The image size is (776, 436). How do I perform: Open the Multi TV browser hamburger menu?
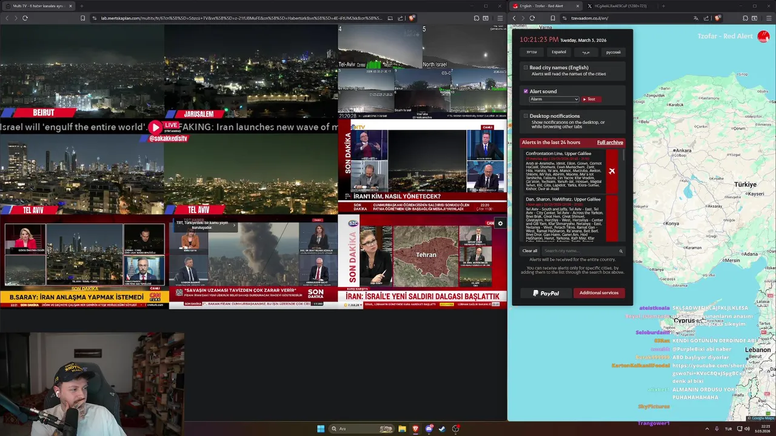[500, 18]
